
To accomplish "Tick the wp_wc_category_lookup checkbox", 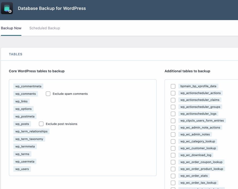I will [173, 141].
